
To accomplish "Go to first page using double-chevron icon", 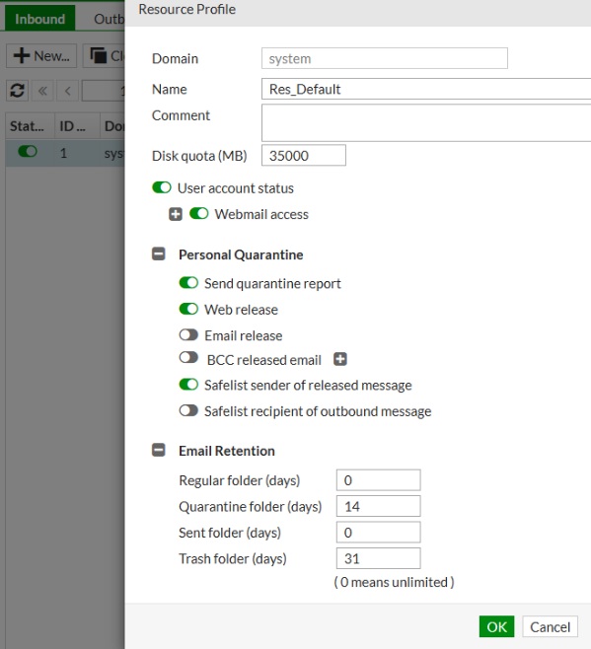I will pyautogui.click(x=42, y=90).
